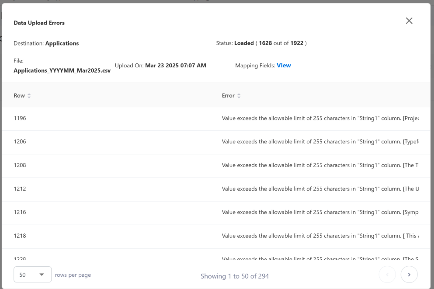Click the sort arrows beside Error header
The height and width of the screenshot is (289, 434).
click(x=239, y=96)
